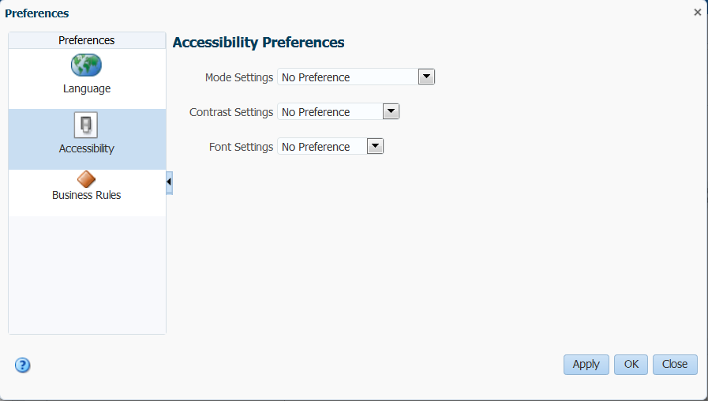
Task: Click the Mode Settings label text
Action: [x=239, y=77]
